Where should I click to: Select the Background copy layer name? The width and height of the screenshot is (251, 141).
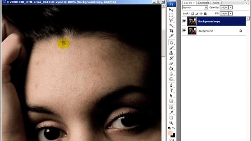click(x=209, y=22)
